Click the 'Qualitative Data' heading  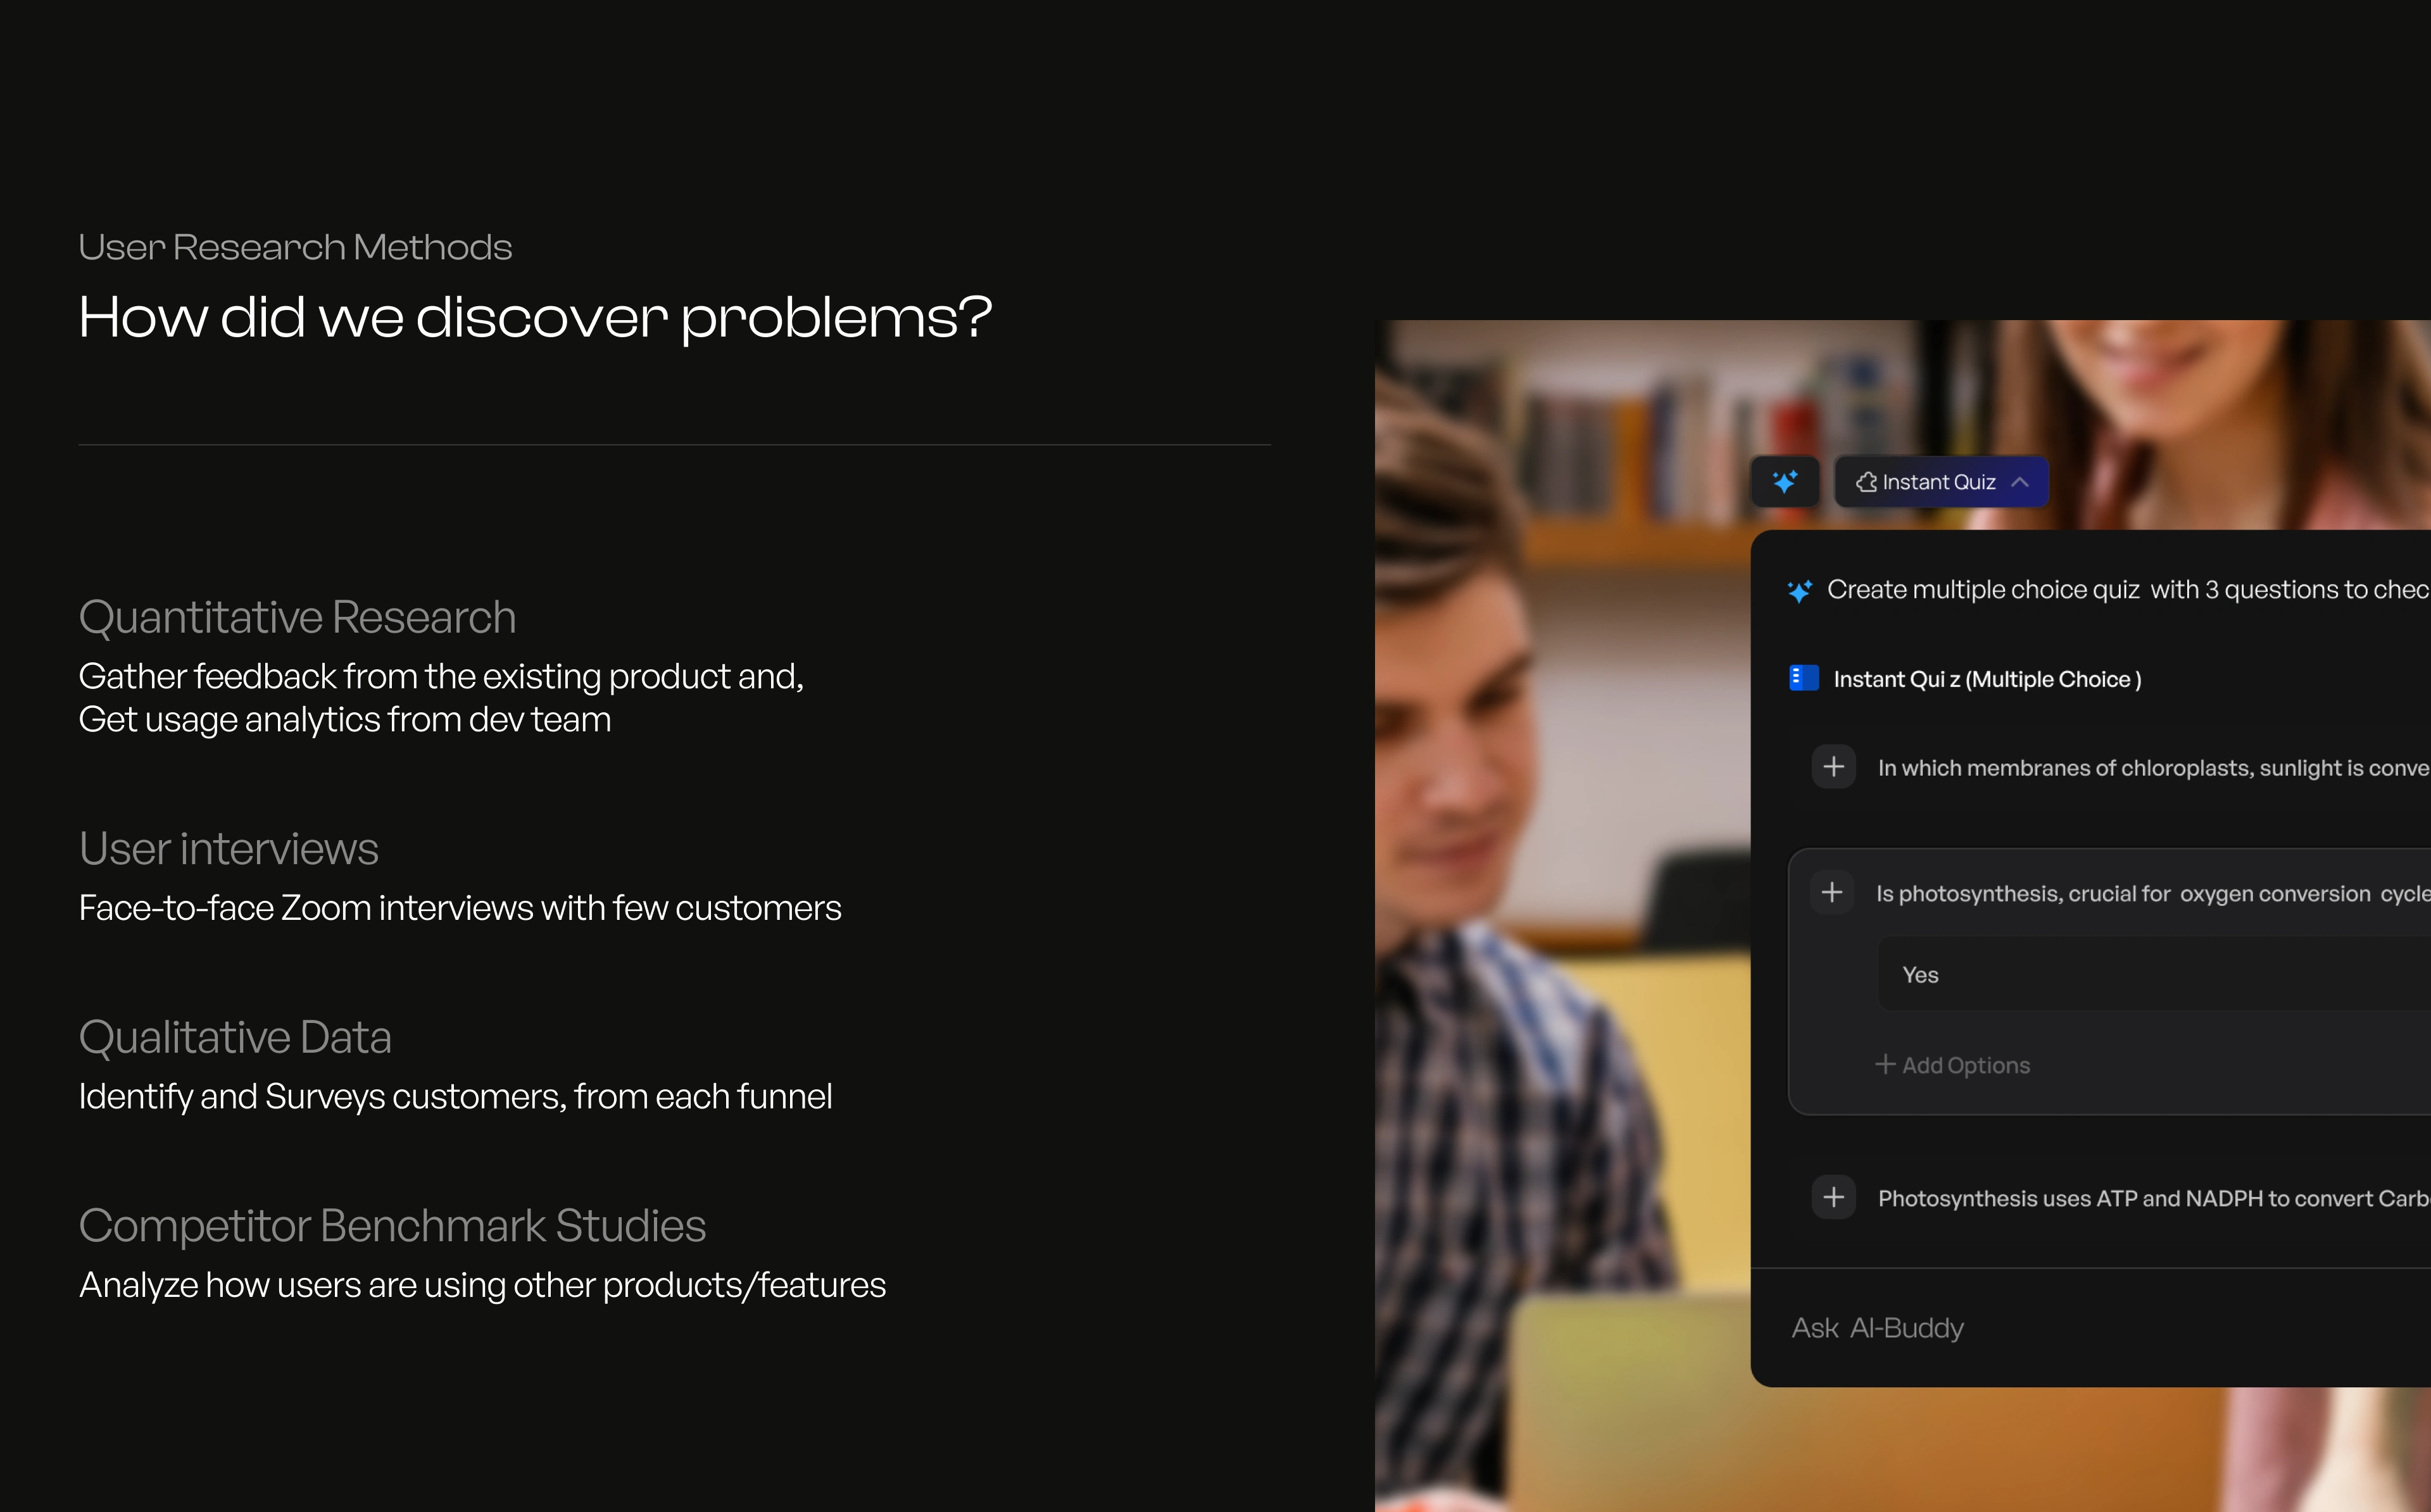coord(235,1037)
